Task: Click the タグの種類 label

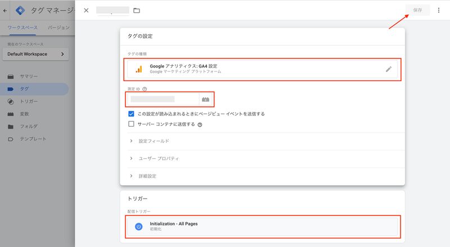Action: point(137,54)
